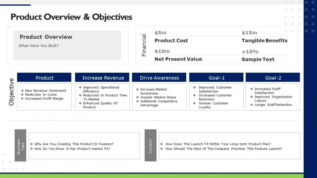This screenshot has height=178, width=317.
Task: Click the +10% Sample Text value
Action: tap(250, 52)
